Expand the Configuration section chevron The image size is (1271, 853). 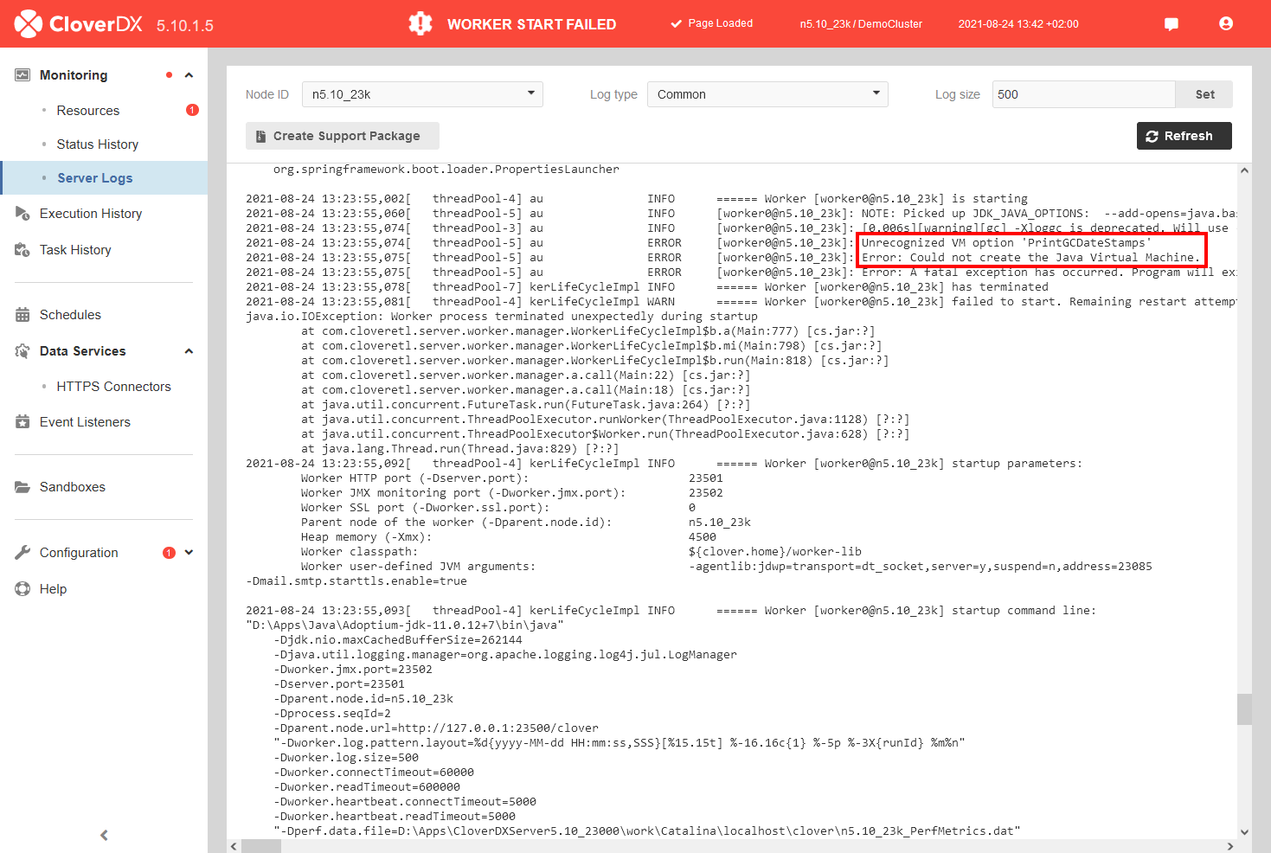pyautogui.click(x=189, y=553)
